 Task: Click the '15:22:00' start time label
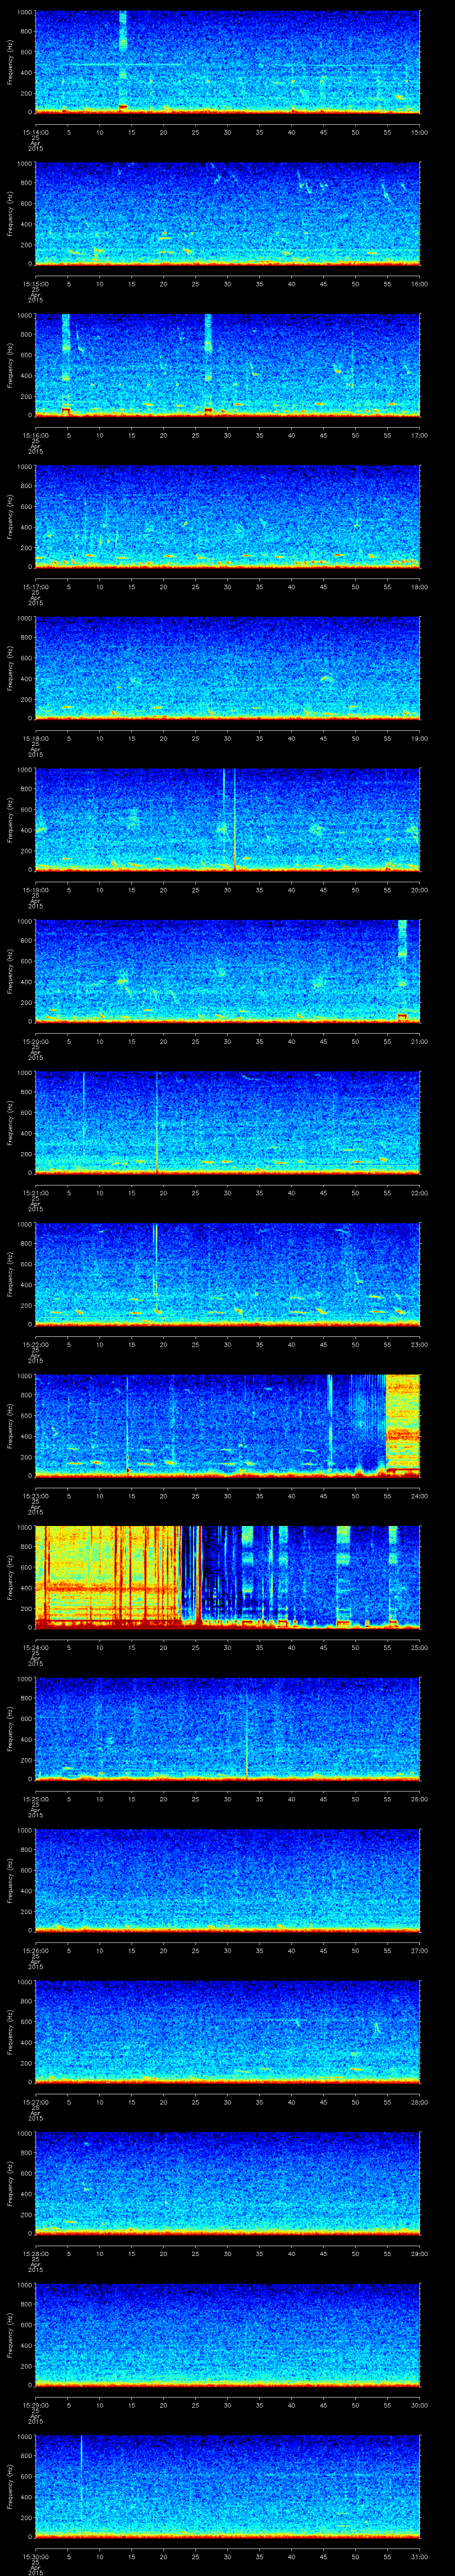pyautogui.click(x=35, y=1344)
